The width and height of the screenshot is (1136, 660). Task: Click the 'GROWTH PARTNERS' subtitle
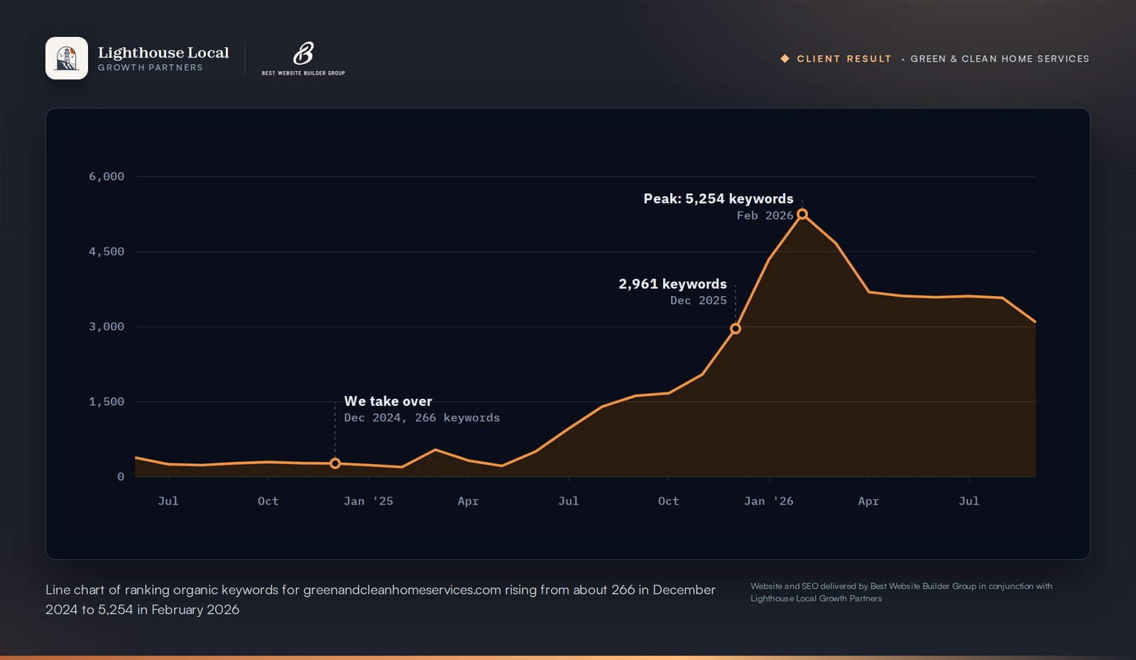click(151, 67)
